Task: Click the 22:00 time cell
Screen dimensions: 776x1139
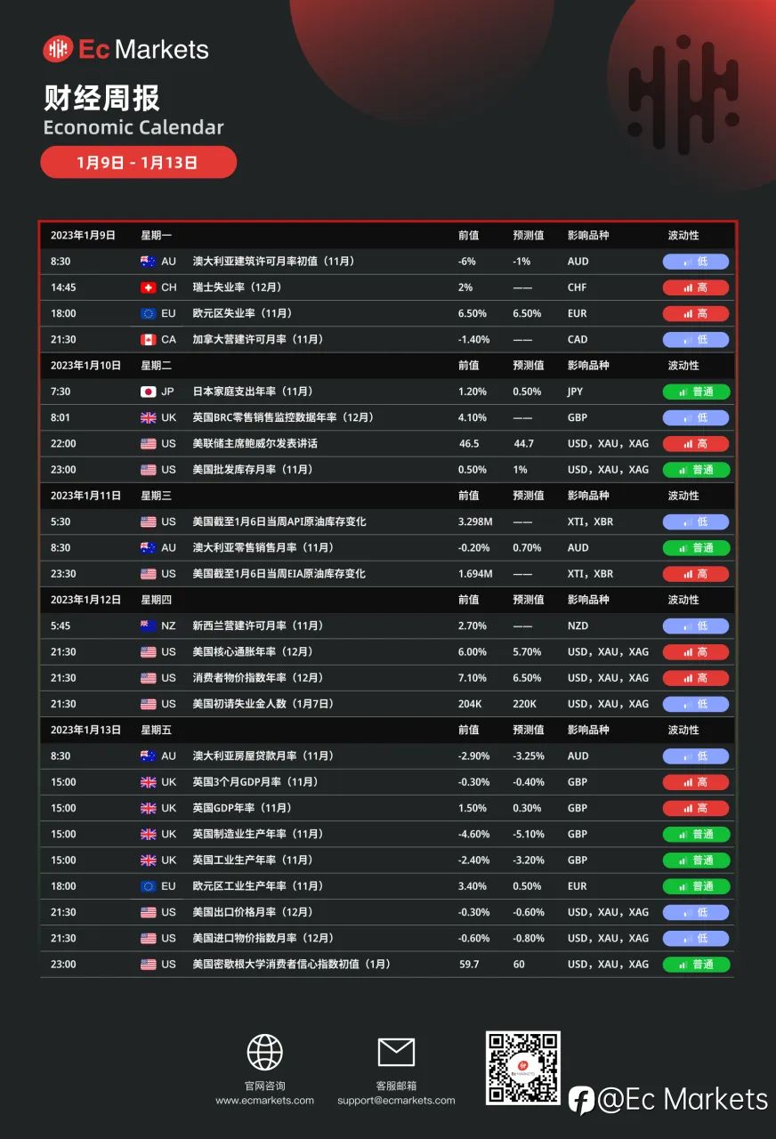Action: 63,443
